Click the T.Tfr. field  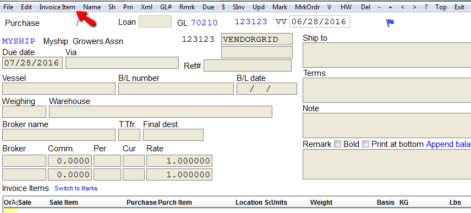pyautogui.click(x=129, y=135)
